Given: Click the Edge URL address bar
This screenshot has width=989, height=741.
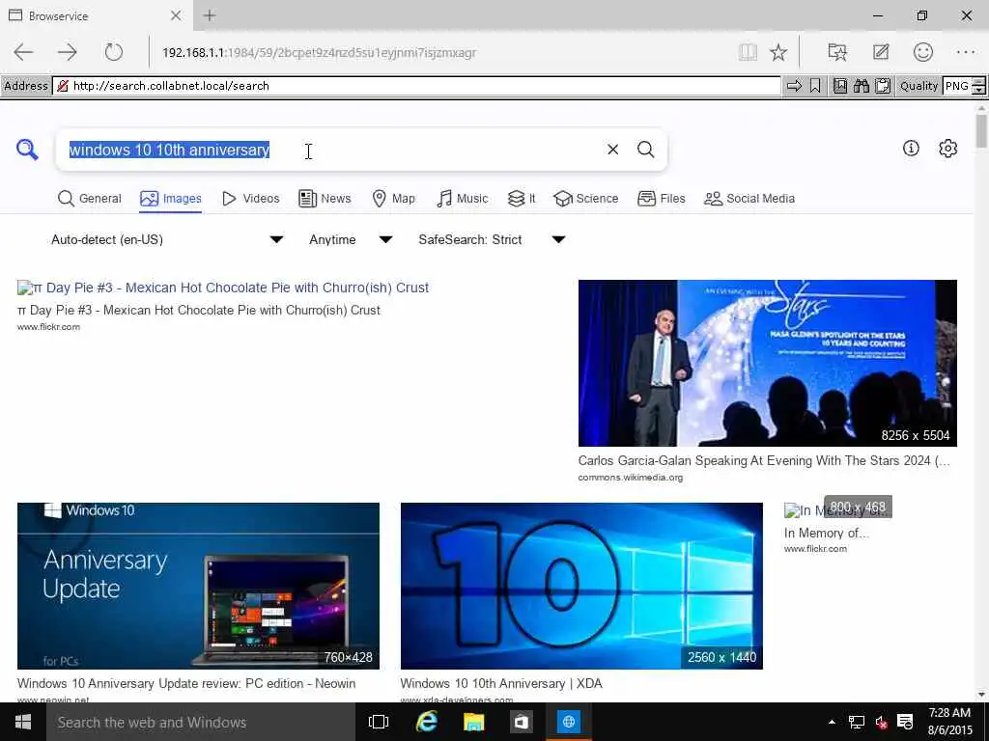Looking at the screenshot, I should [x=441, y=52].
